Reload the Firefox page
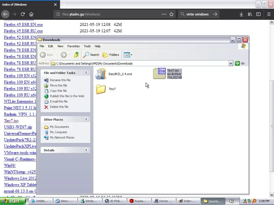The image size is (274, 205). click(23, 14)
